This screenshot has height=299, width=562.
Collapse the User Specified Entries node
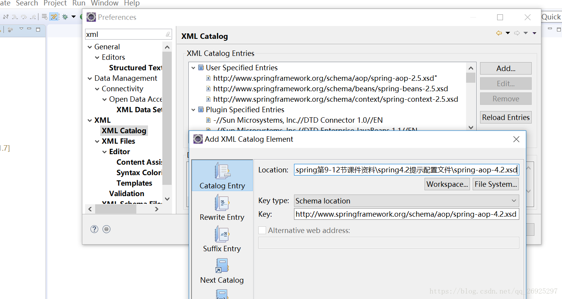pyautogui.click(x=193, y=68)
